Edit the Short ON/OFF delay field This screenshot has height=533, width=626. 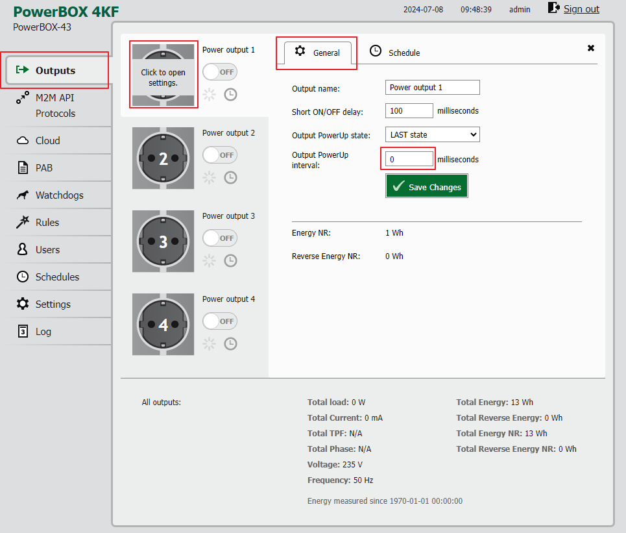pos(409,110)
